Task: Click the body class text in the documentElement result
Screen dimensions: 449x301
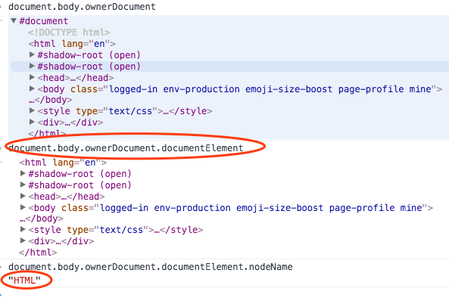Action: click(x=230, y=208)
